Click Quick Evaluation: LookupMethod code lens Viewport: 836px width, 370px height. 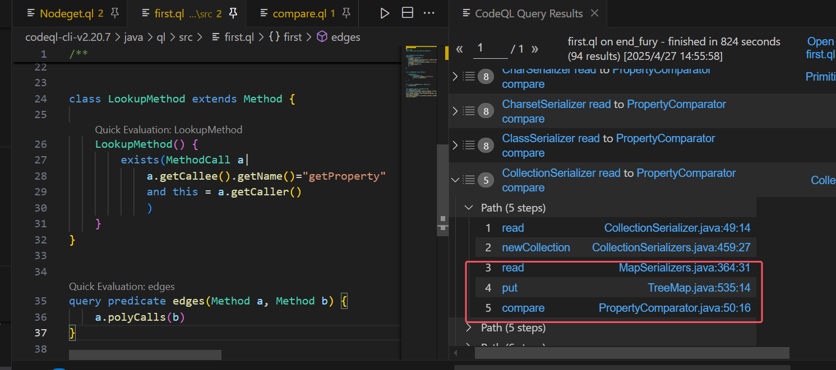point(169,129)
